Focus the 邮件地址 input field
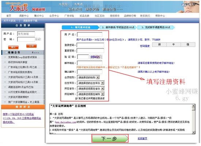 pos(90,63)
